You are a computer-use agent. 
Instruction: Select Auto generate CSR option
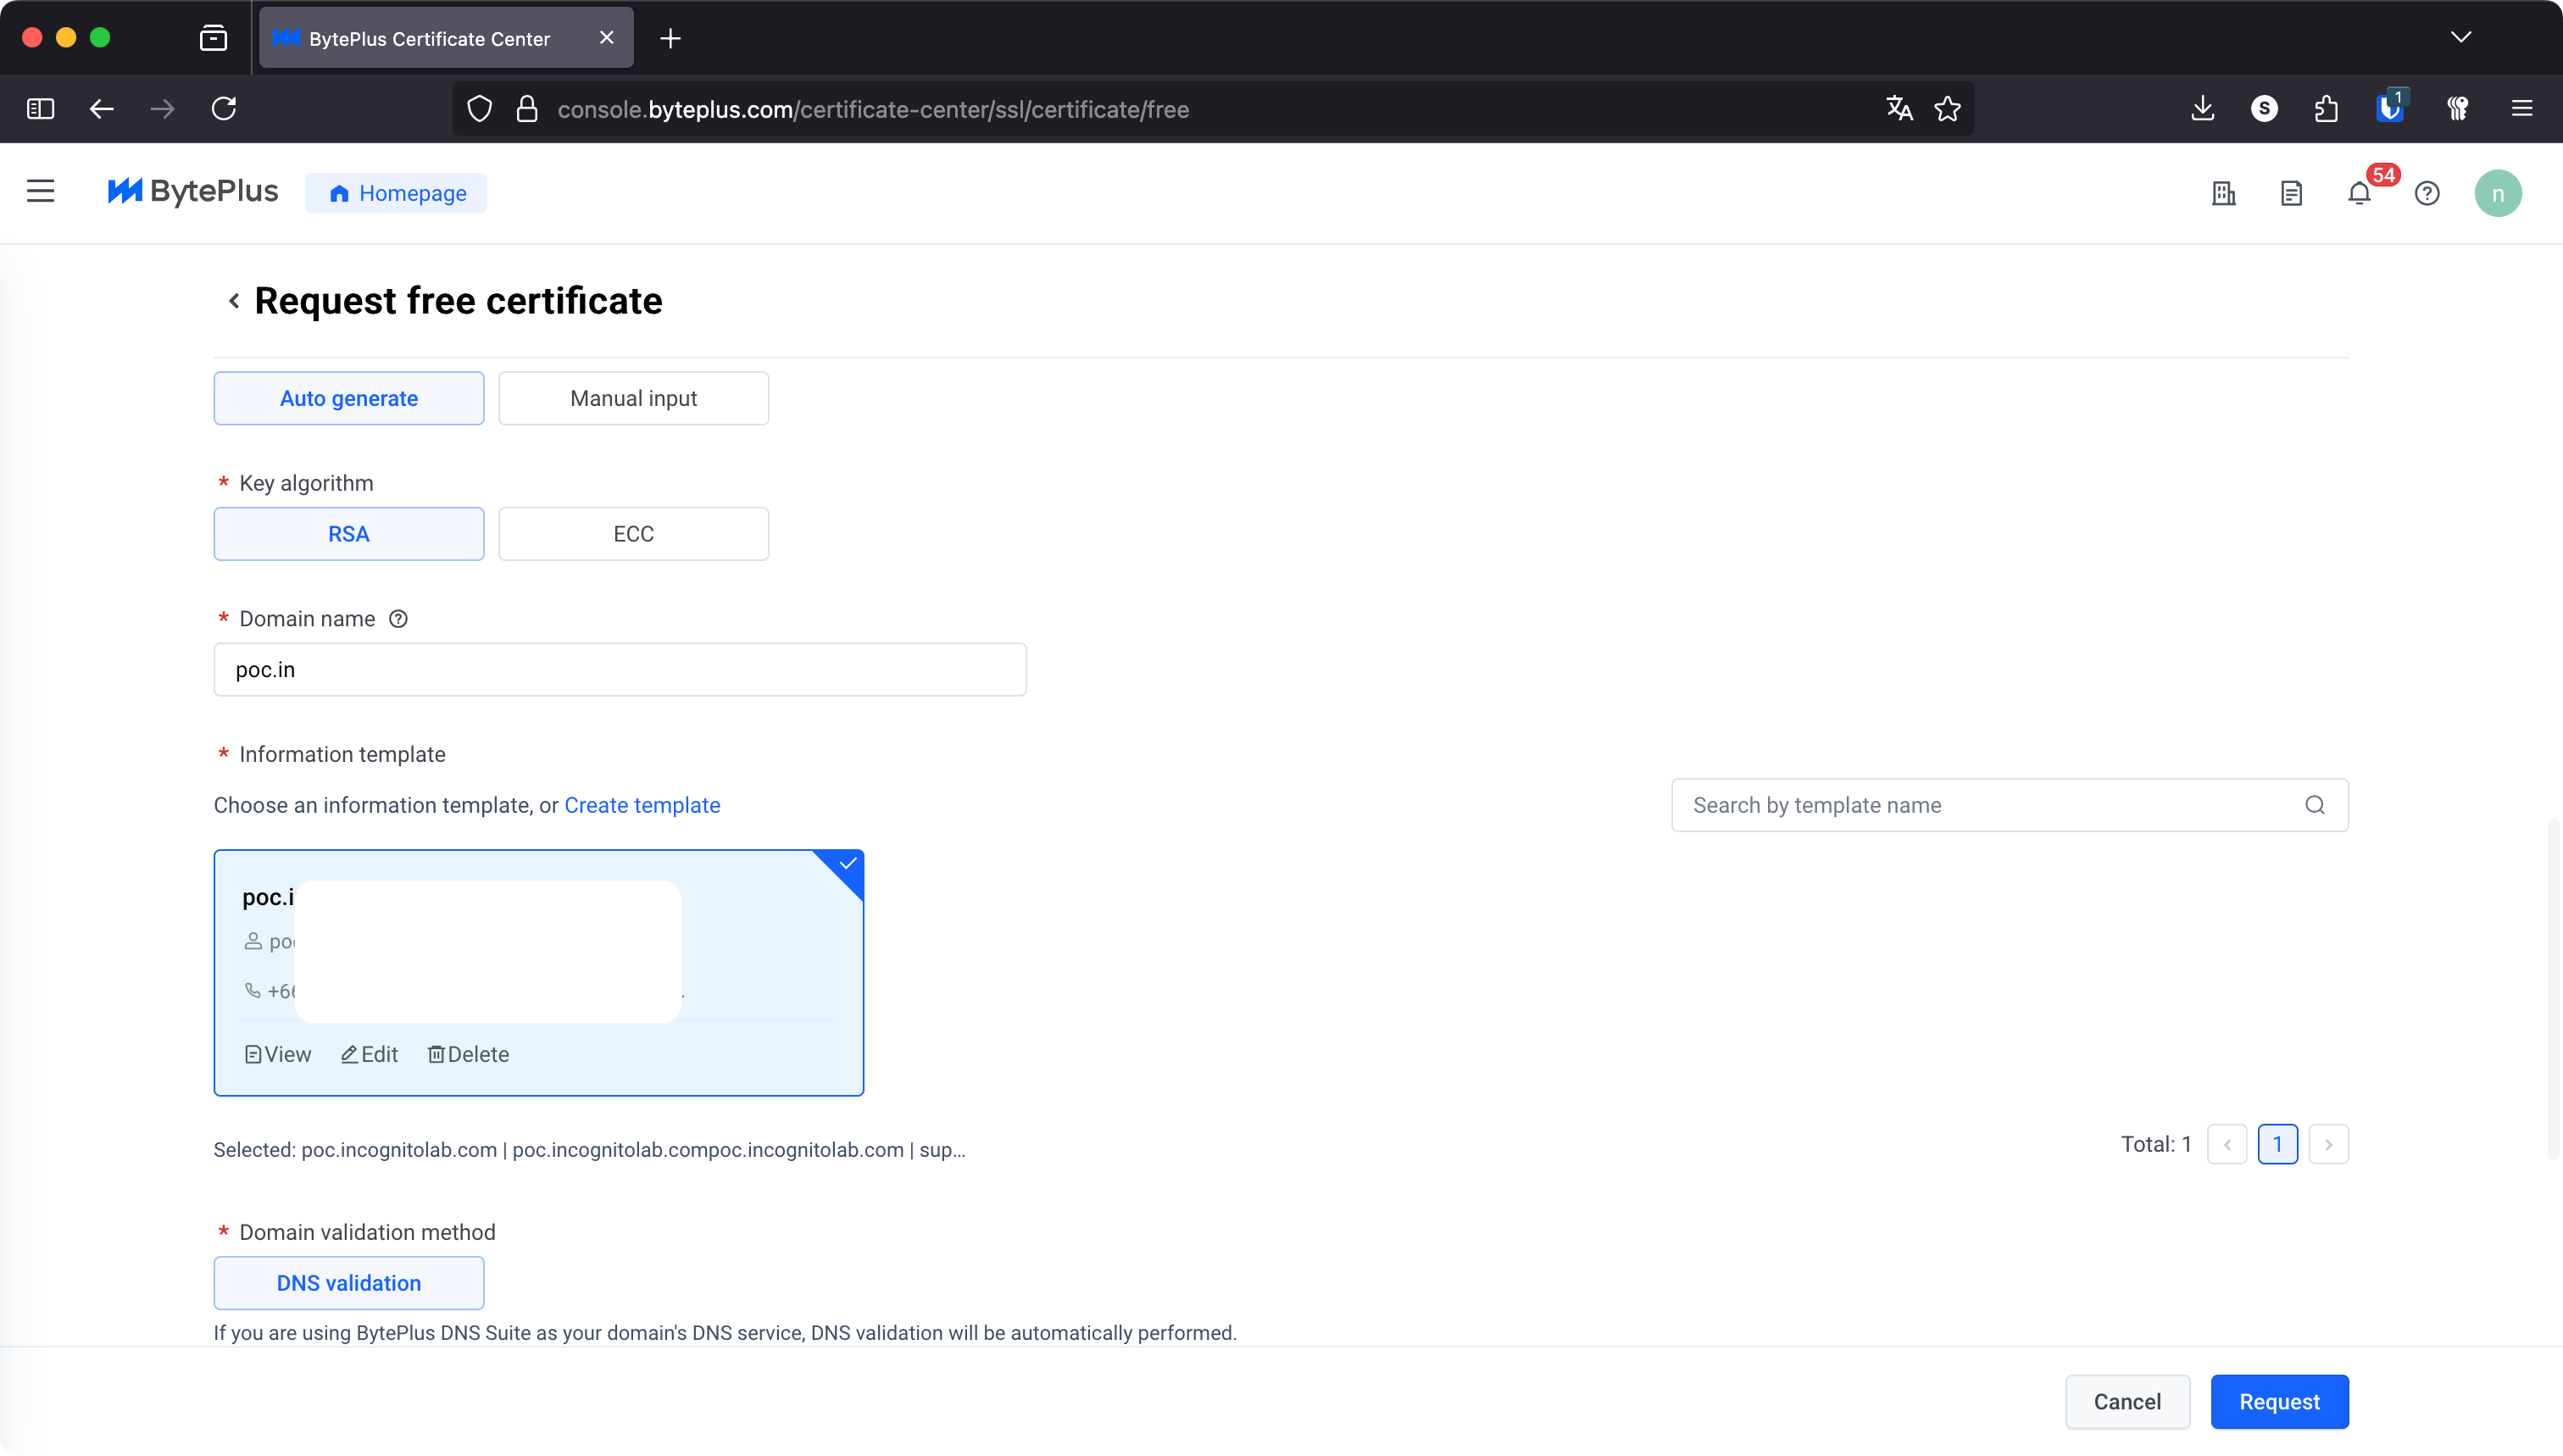pyautogui.click(x=349, y=398)
